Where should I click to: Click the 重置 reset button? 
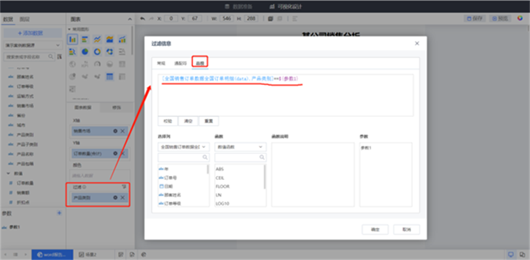point(209,121)
